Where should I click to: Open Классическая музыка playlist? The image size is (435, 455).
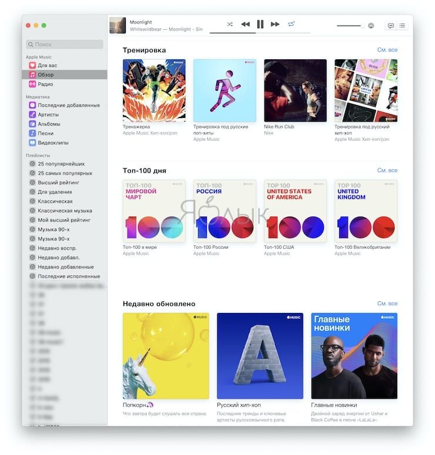pos(65,211)
